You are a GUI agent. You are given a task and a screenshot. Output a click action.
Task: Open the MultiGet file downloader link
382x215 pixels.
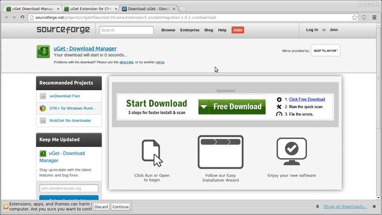[70, 121]
